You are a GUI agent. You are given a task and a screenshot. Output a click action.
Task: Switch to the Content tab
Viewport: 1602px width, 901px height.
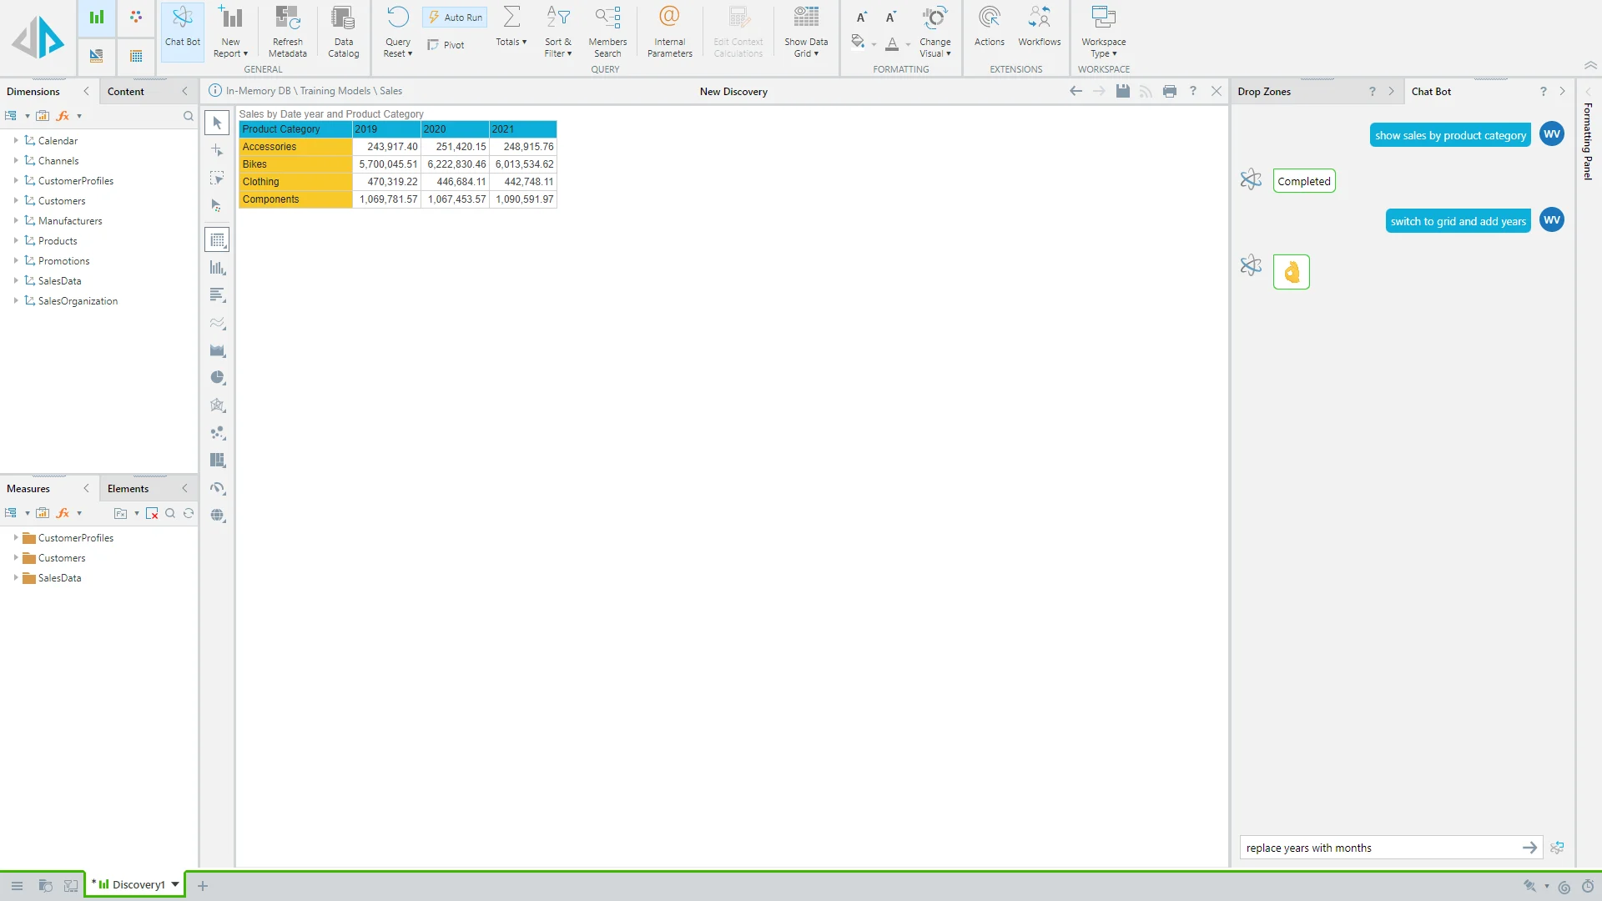126,92
